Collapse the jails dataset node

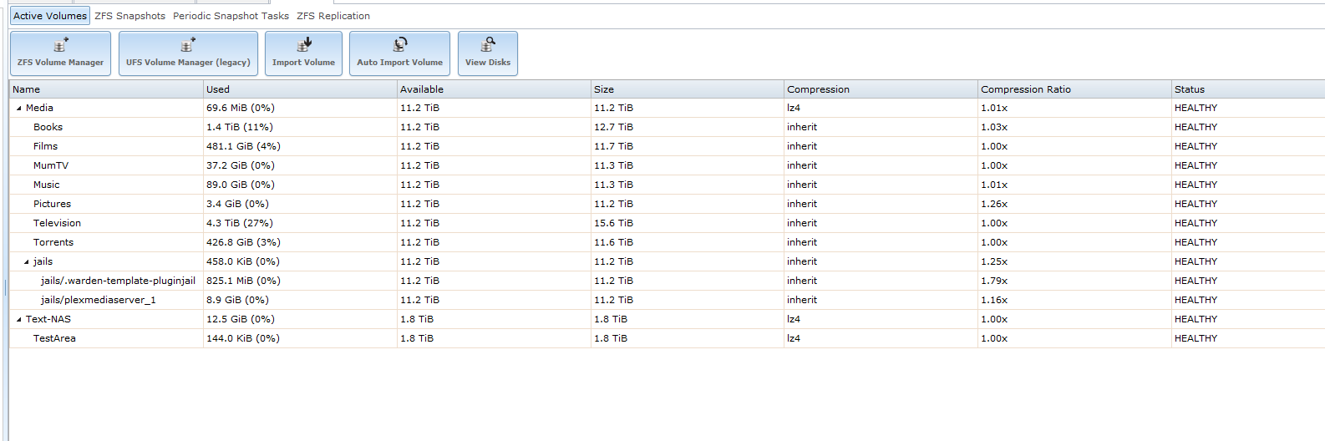27,262
